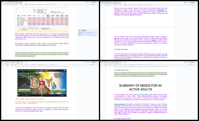Open editing mode dropdown in bottom-right window
This screenshot has height=121, width=199.
point(191,64)
